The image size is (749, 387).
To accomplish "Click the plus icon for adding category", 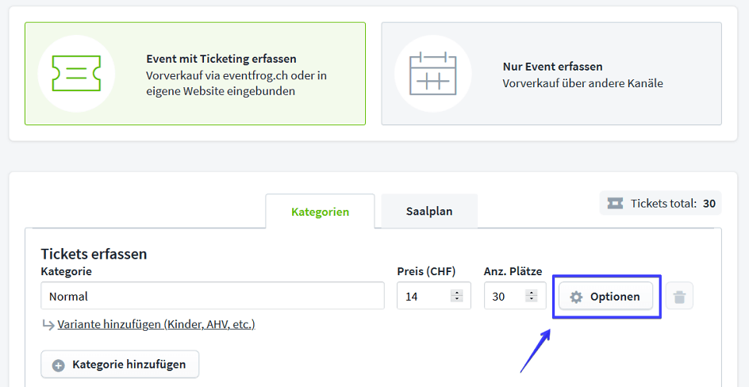I will pyautogui.click(x=58, y=365).
